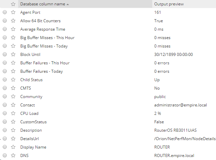Click the Big Buffer Misses - This Hour label

(x=47, y=38)
